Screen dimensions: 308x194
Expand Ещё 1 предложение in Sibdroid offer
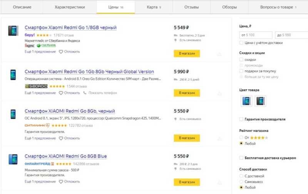click(x=40, y=93)
